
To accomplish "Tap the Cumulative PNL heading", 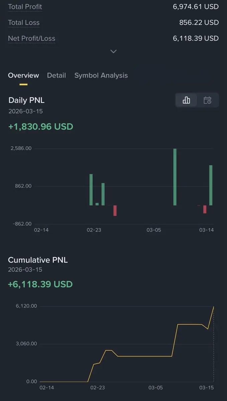I will point(38,260).
